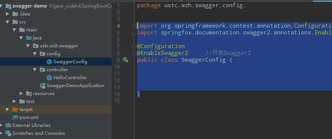332x139 pixels.
Task: Click the HelloController class icon
Action: coord(49,78)
